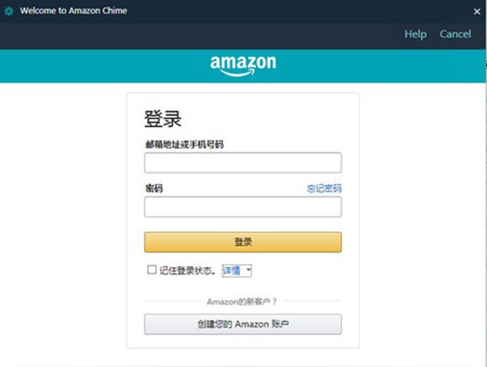The height and width of the screenshot is (367, 487).
Task: Click the yellow 登录 sign-in button
Action: click(243, 242)
